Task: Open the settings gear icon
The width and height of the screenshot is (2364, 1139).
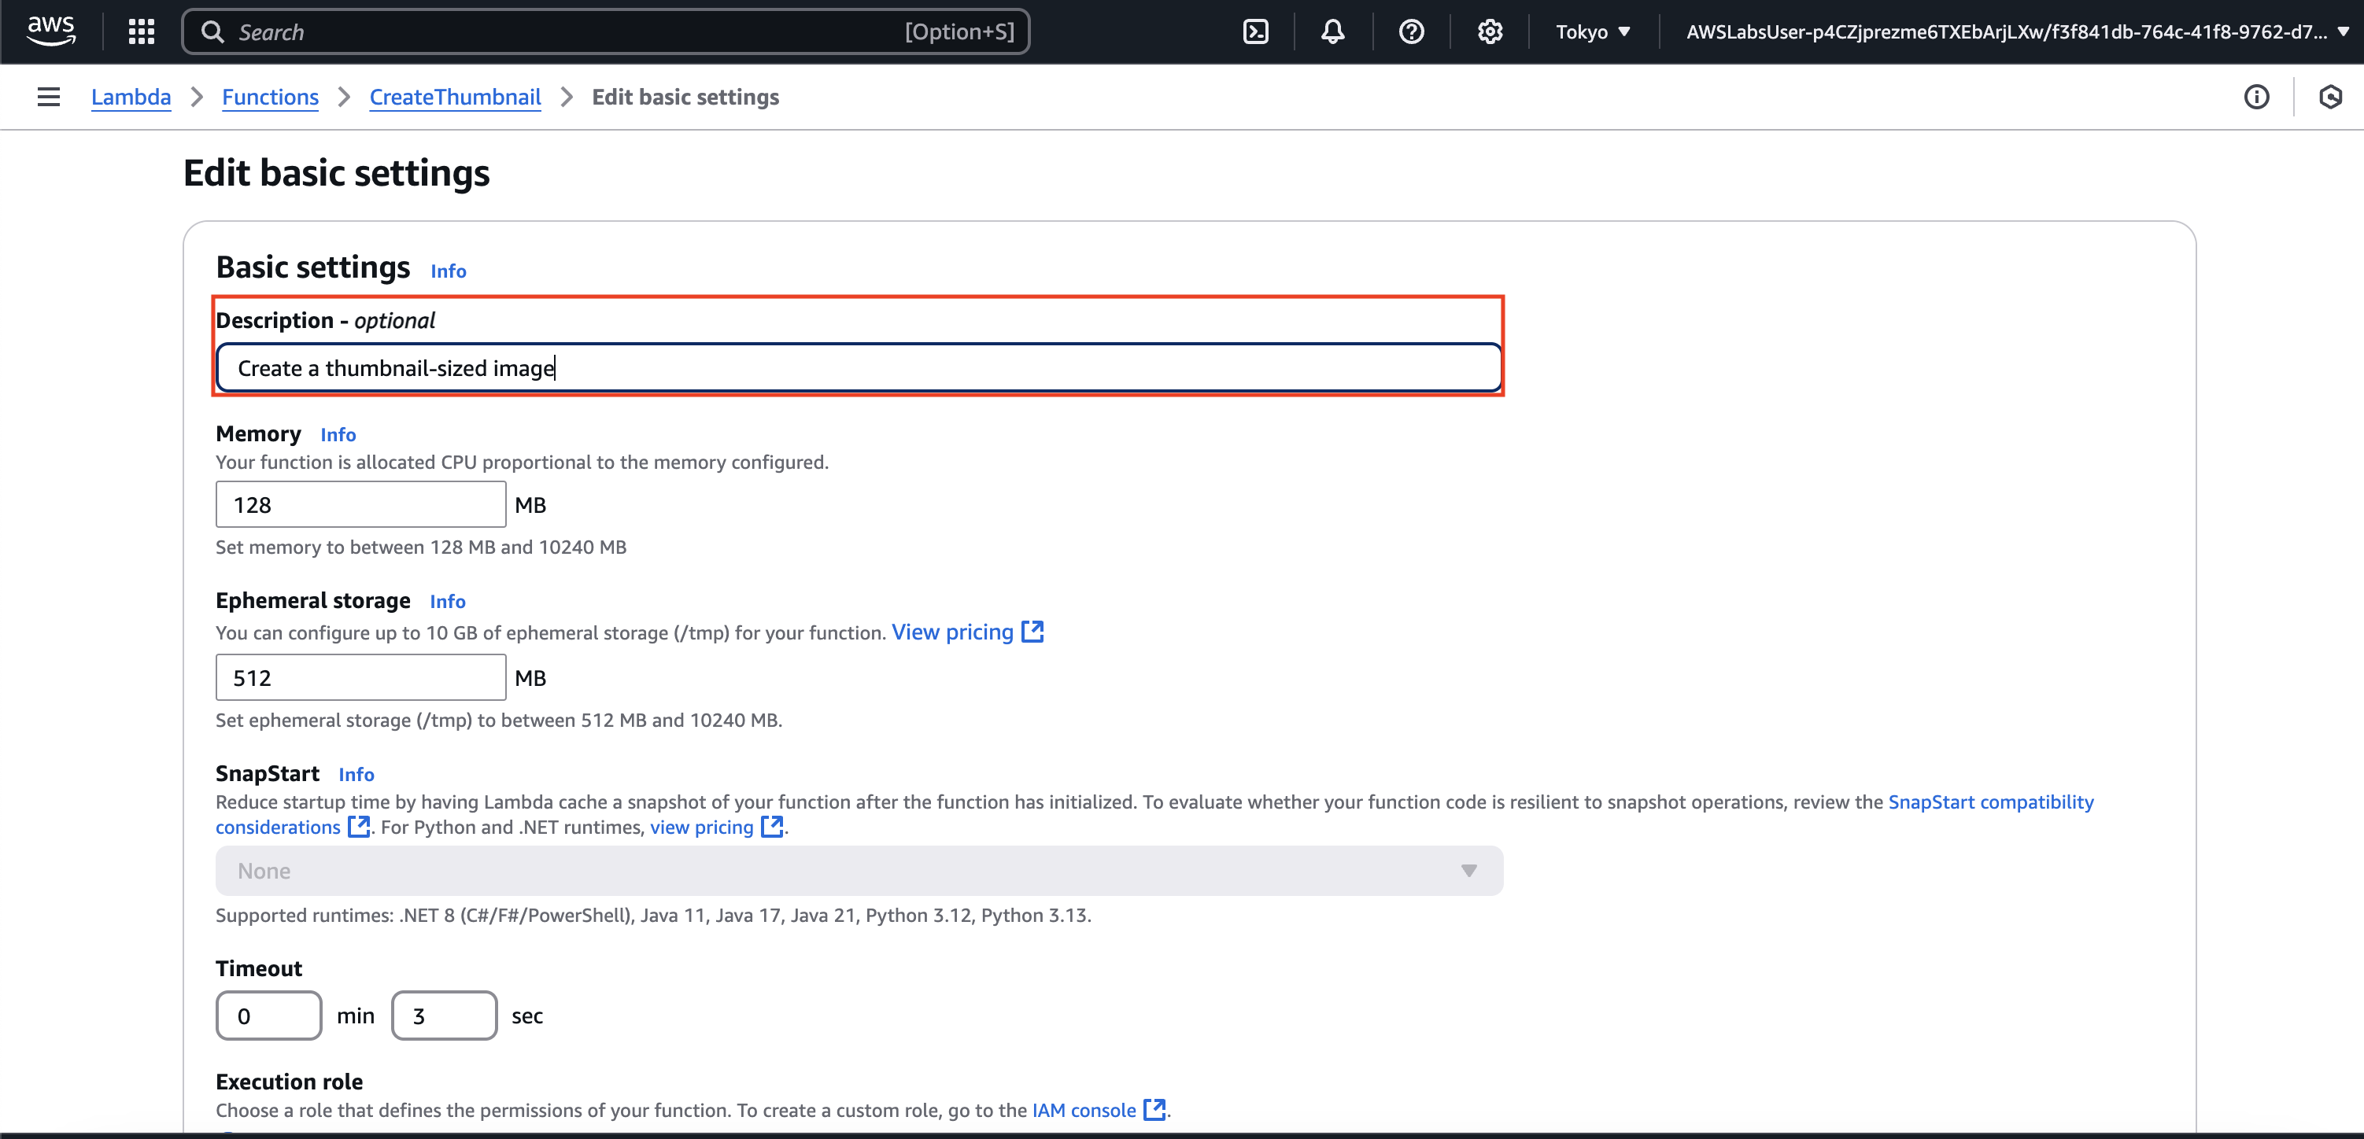Action: click(x=1490, y=32)
